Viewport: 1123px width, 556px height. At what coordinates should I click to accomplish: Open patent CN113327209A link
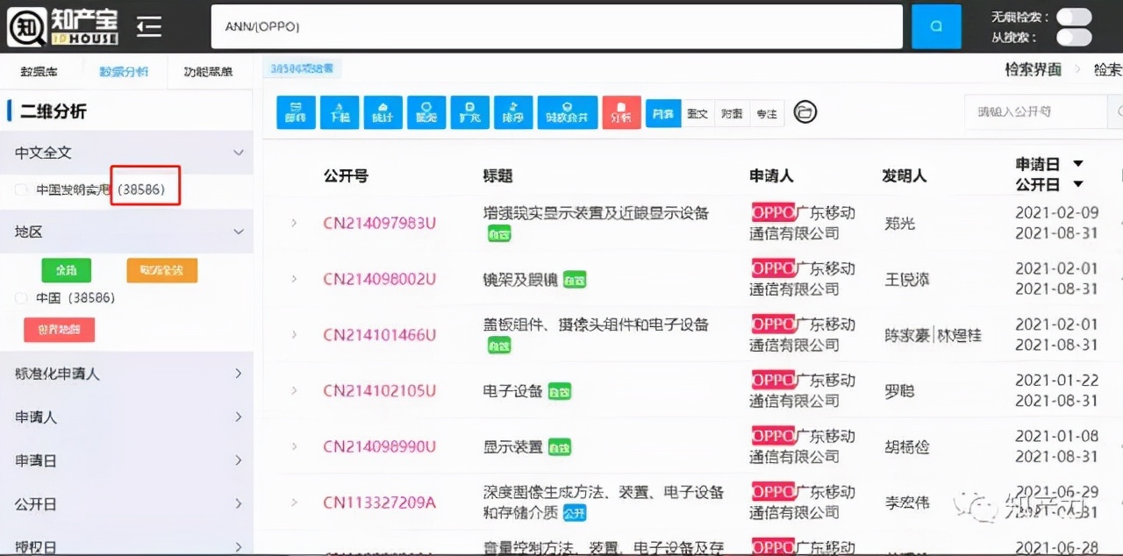379,503
